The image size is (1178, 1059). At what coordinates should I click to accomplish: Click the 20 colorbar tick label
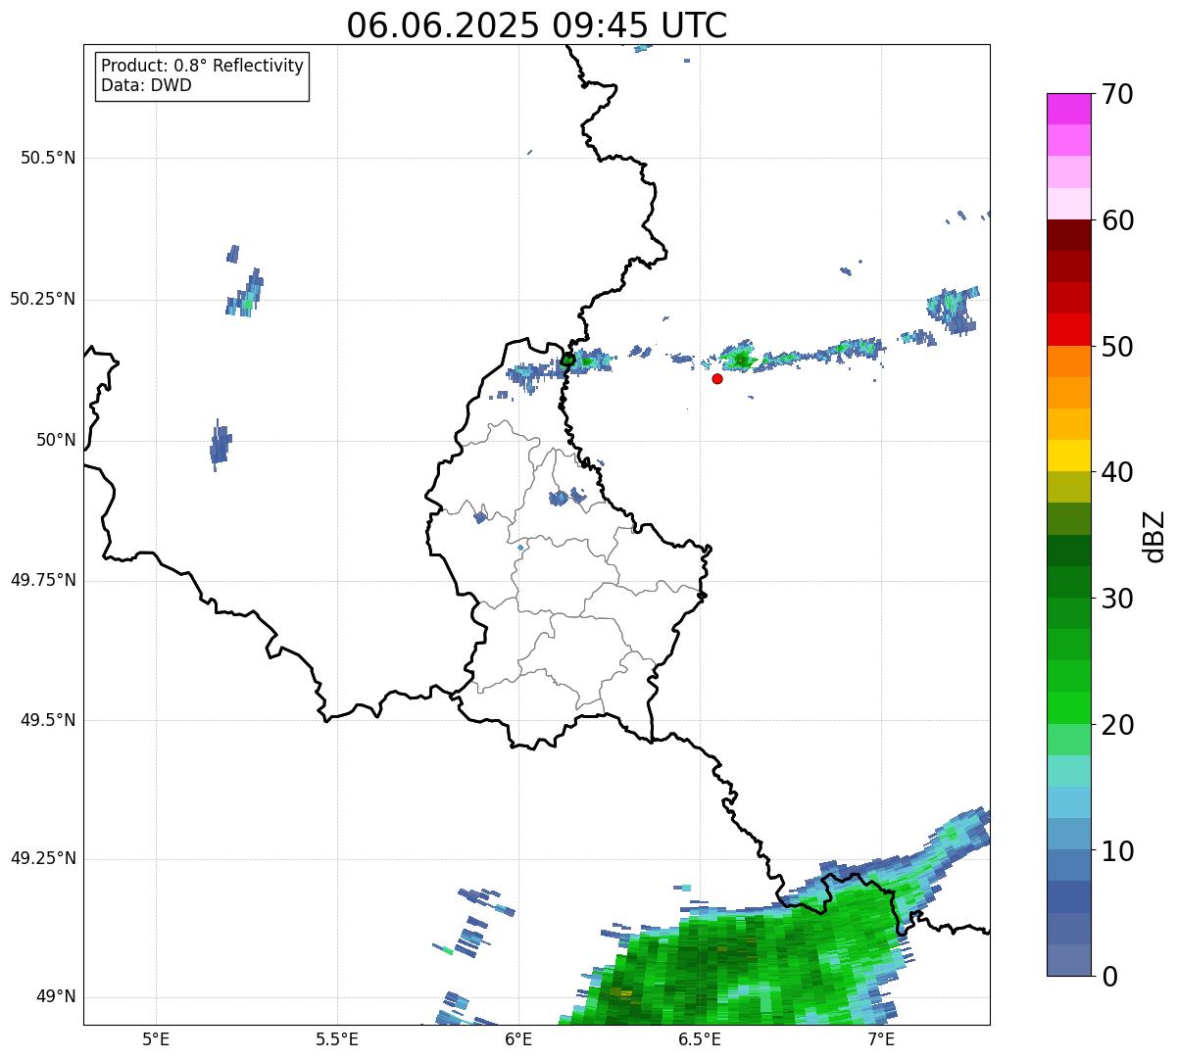[x=1118, y=725]
